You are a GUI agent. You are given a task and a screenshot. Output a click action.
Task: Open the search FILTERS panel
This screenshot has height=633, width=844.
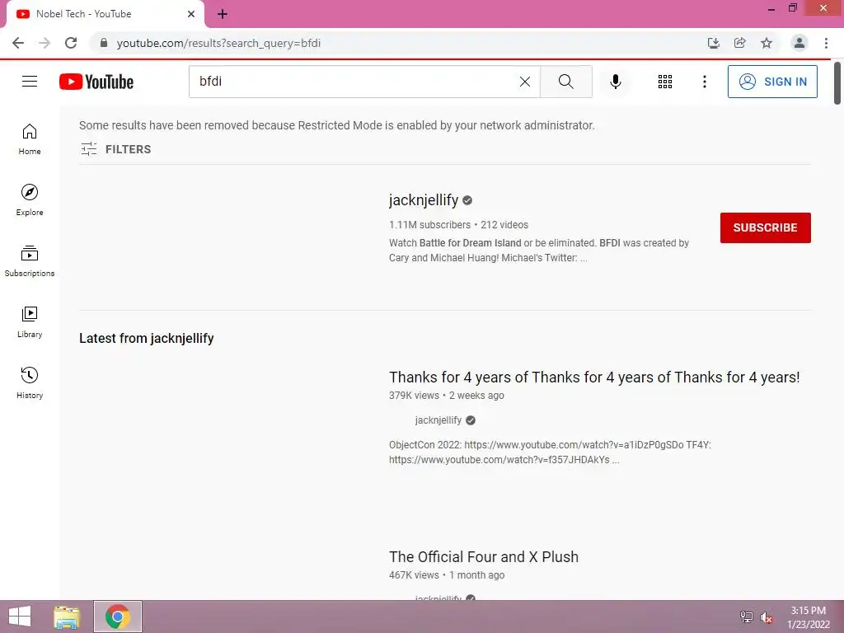point(115,149)
